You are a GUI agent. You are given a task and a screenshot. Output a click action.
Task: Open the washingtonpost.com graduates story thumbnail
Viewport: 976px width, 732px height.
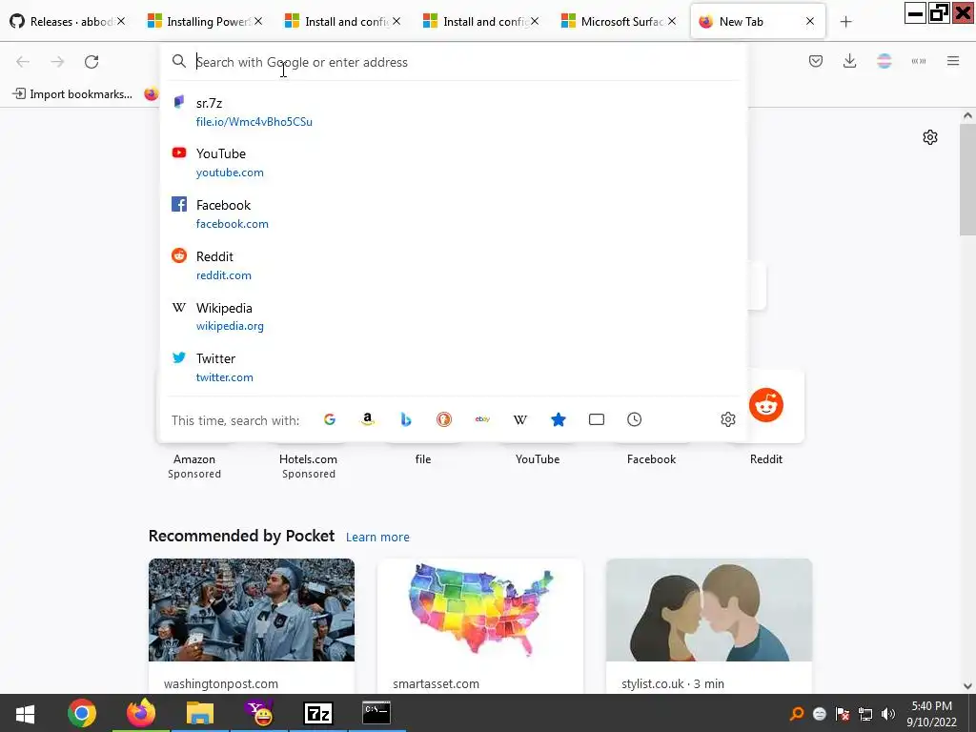252,610
